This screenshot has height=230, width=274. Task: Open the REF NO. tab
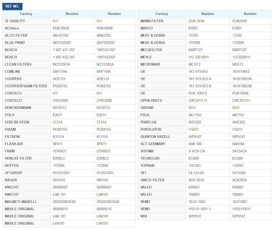point(12,6)
